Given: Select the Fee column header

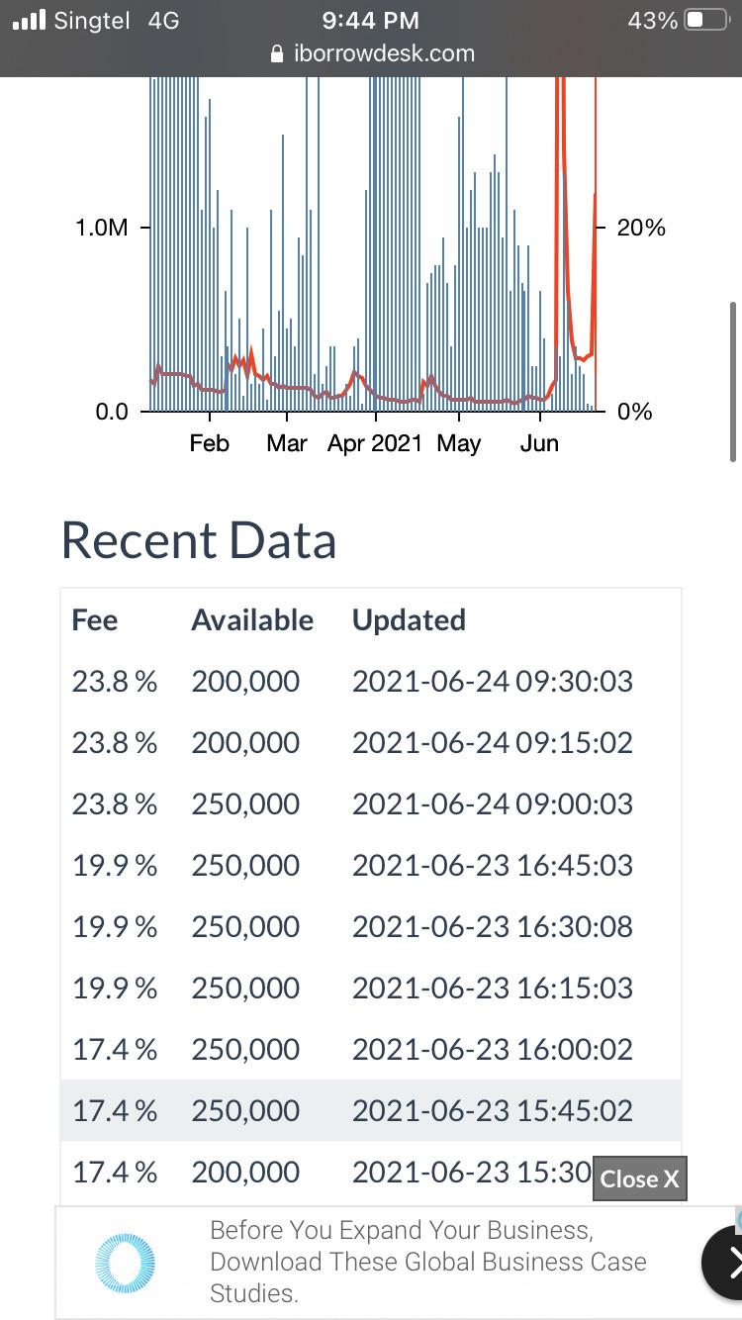Looking at the screenshot, I should pos(95,620).
